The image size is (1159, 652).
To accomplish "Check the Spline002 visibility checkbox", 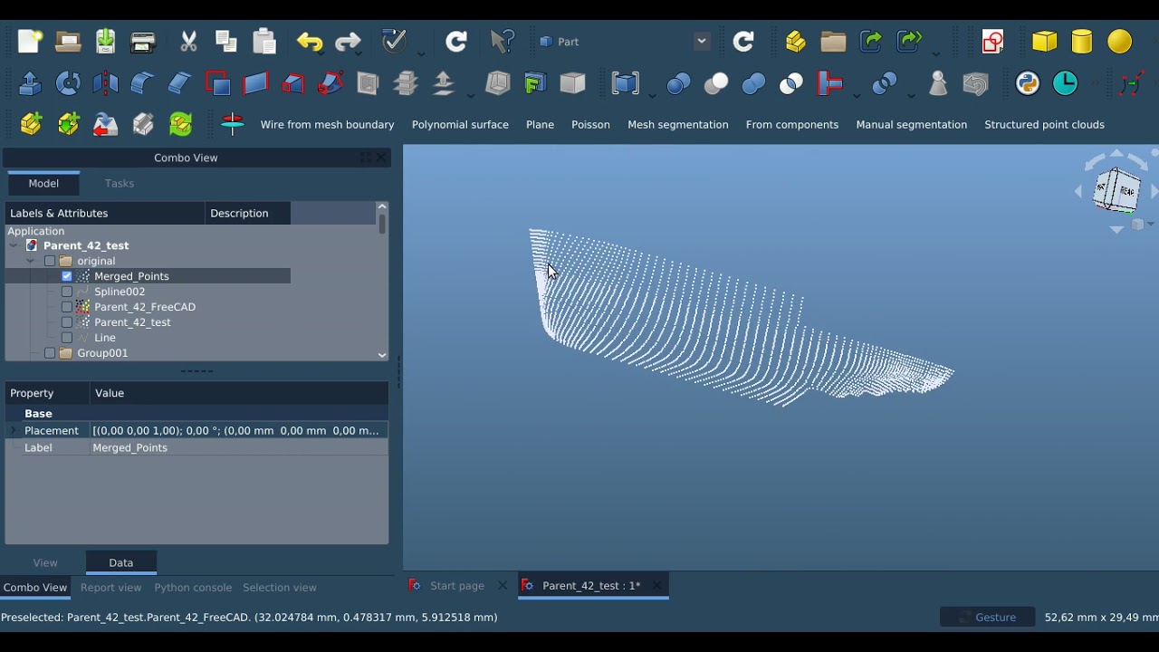I will (x=67, y=292).
